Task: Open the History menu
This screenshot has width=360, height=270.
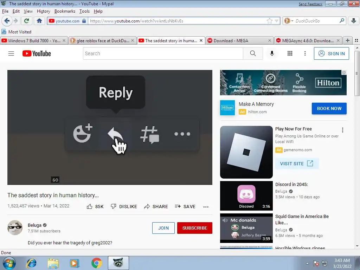Action: pos(43,11)
